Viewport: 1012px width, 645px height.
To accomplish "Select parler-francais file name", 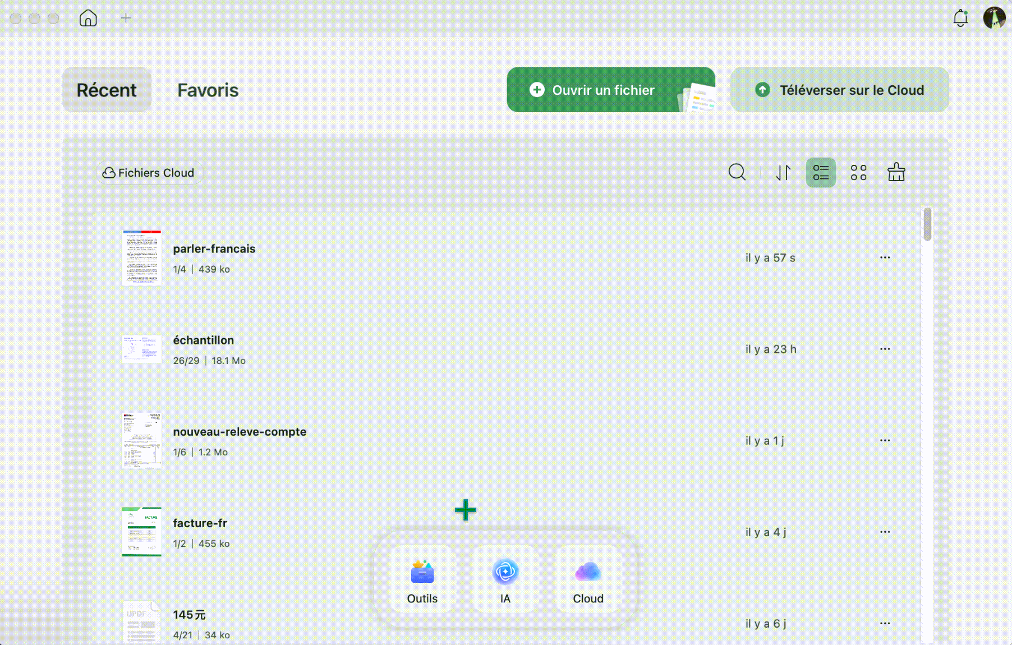I will 214,248.
